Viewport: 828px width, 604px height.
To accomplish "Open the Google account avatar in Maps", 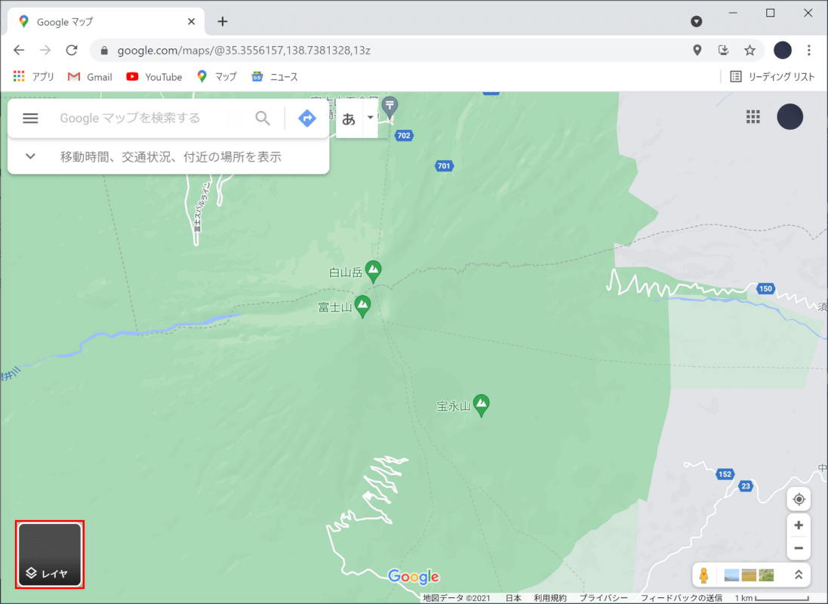I will click(790, 117).
